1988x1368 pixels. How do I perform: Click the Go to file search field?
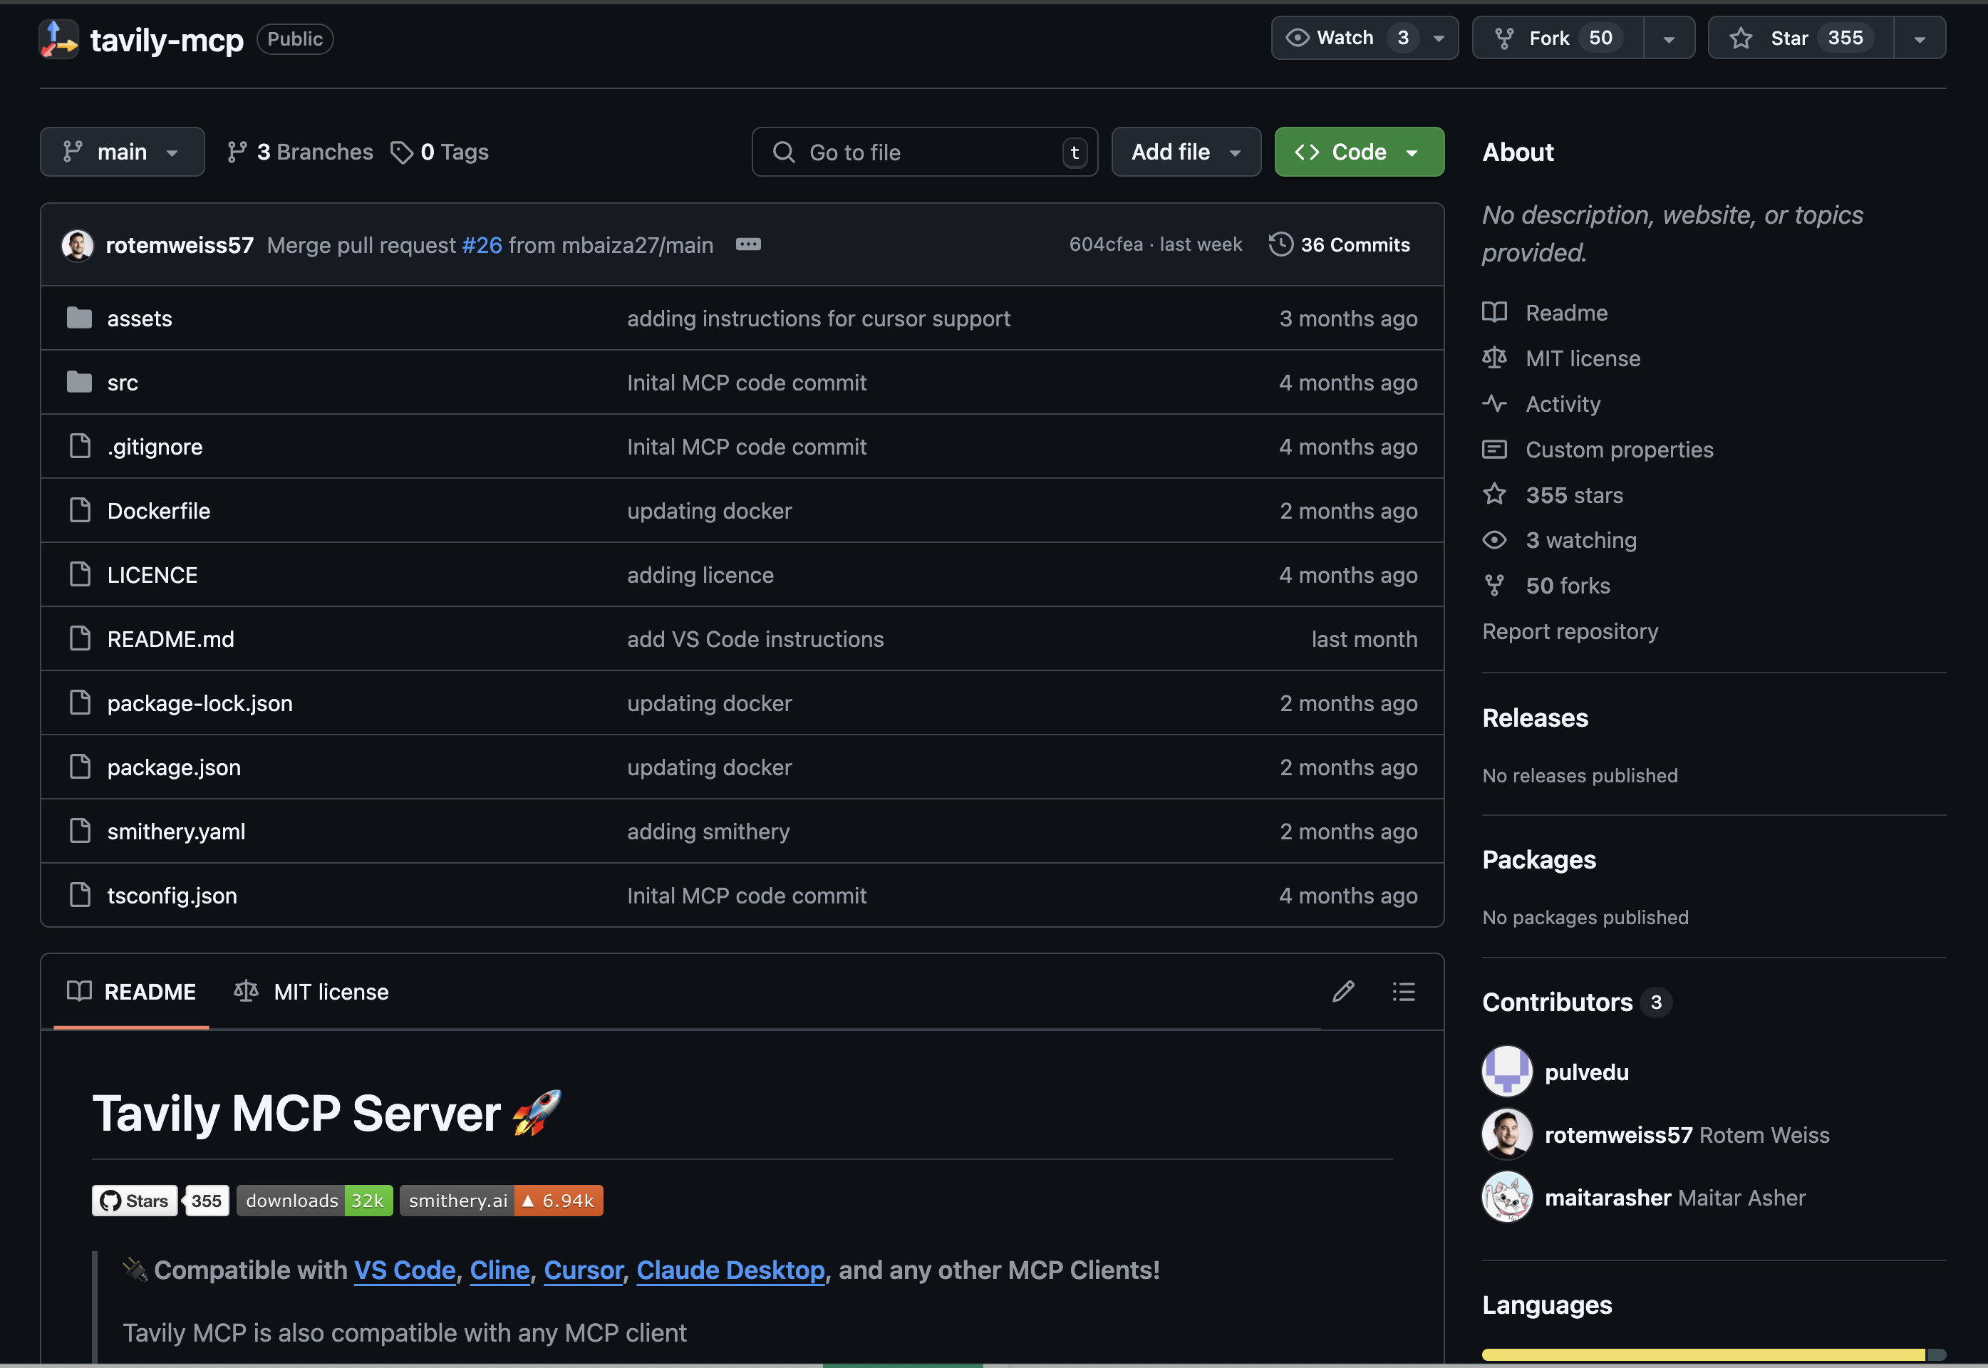point(925,152)
